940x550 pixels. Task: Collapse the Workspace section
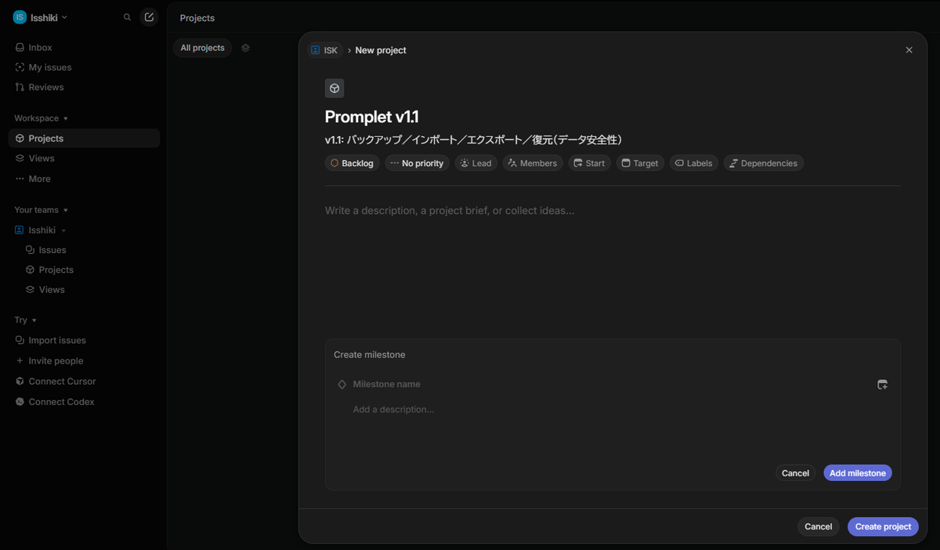point(41,118)
